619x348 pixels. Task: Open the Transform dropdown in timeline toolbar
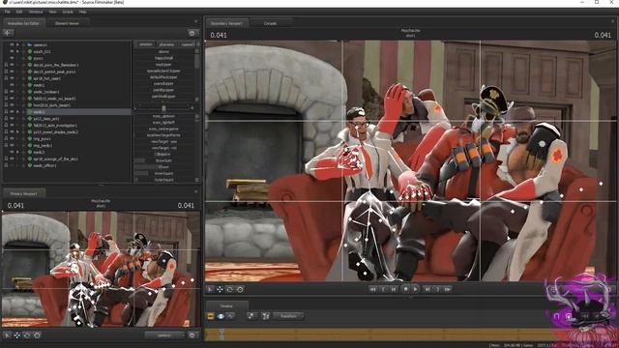[x=288, y=316]
